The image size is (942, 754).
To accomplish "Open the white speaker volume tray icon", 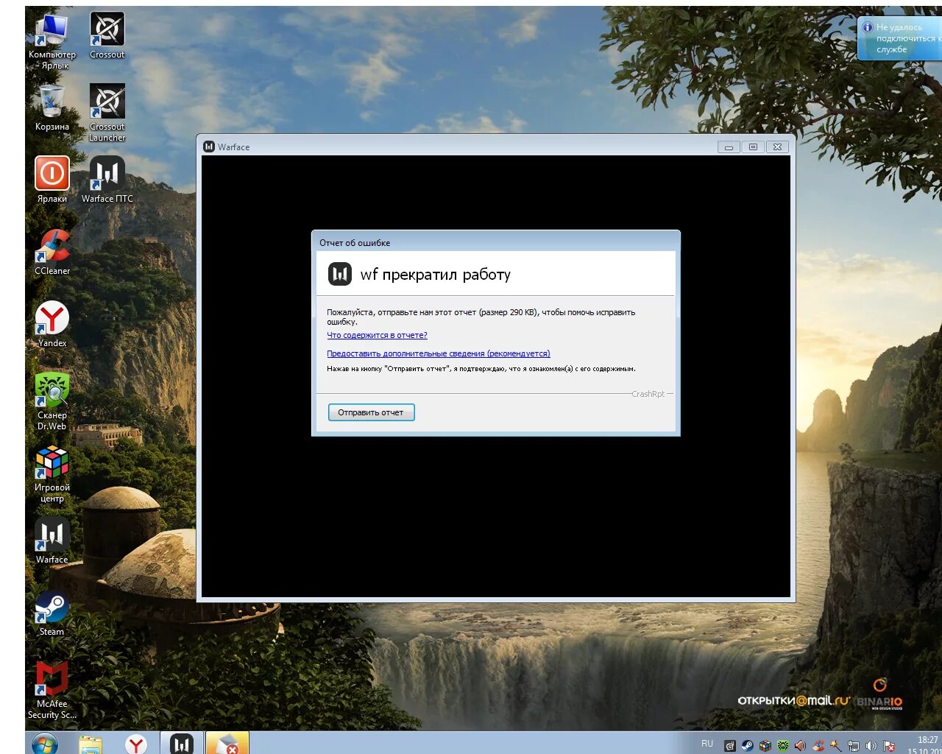I will pos(871,745).
